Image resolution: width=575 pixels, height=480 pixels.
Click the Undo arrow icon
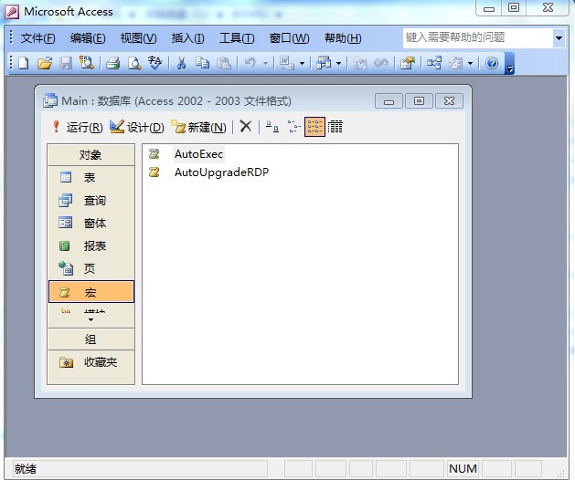pos(250,63)
